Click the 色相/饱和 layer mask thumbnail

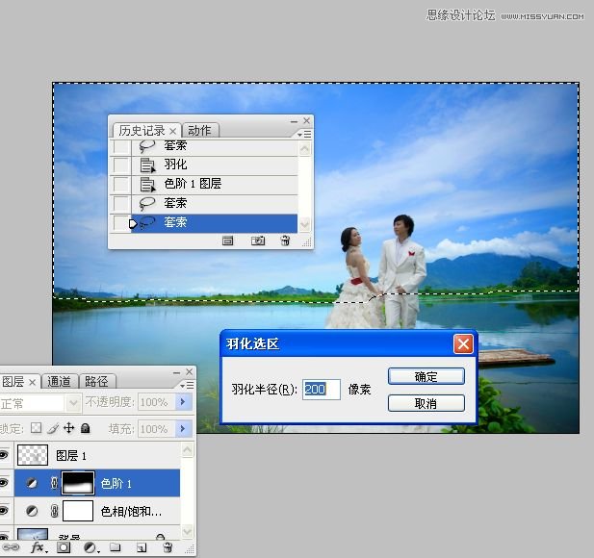click(x=78, y=511)
